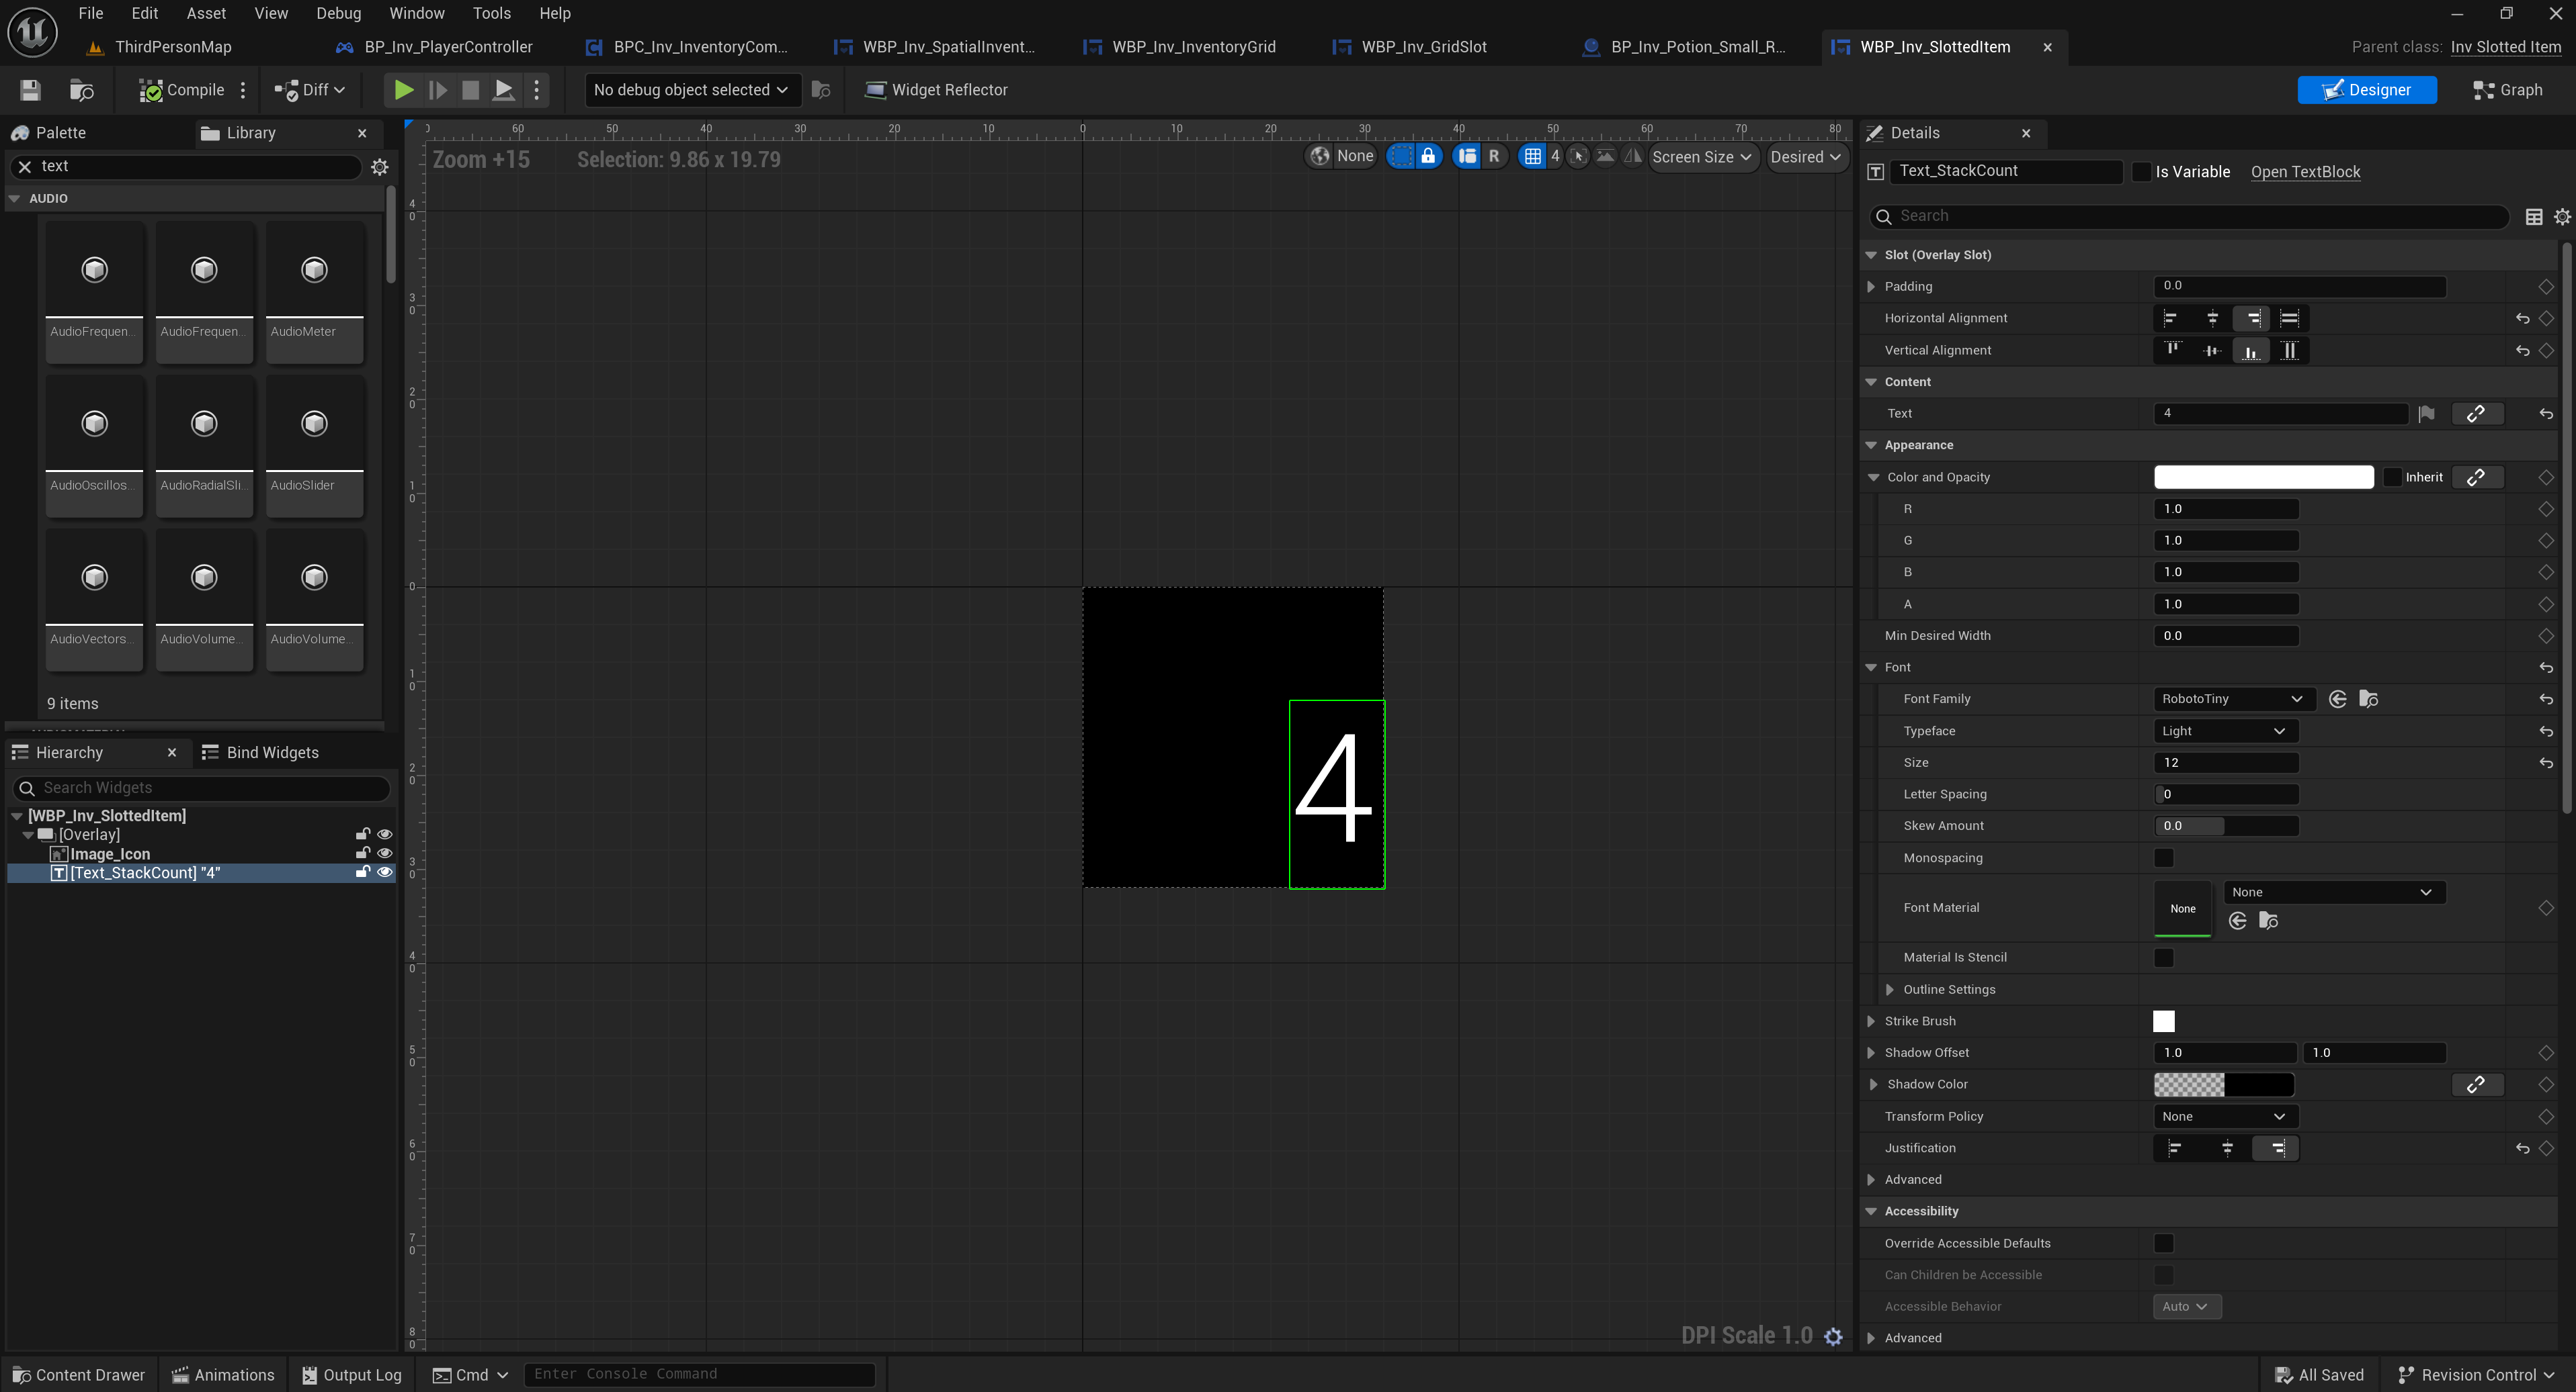2576x1392 pixels.
Task: Open Widget Reflector tool
Action: click(x=936, y=90)
